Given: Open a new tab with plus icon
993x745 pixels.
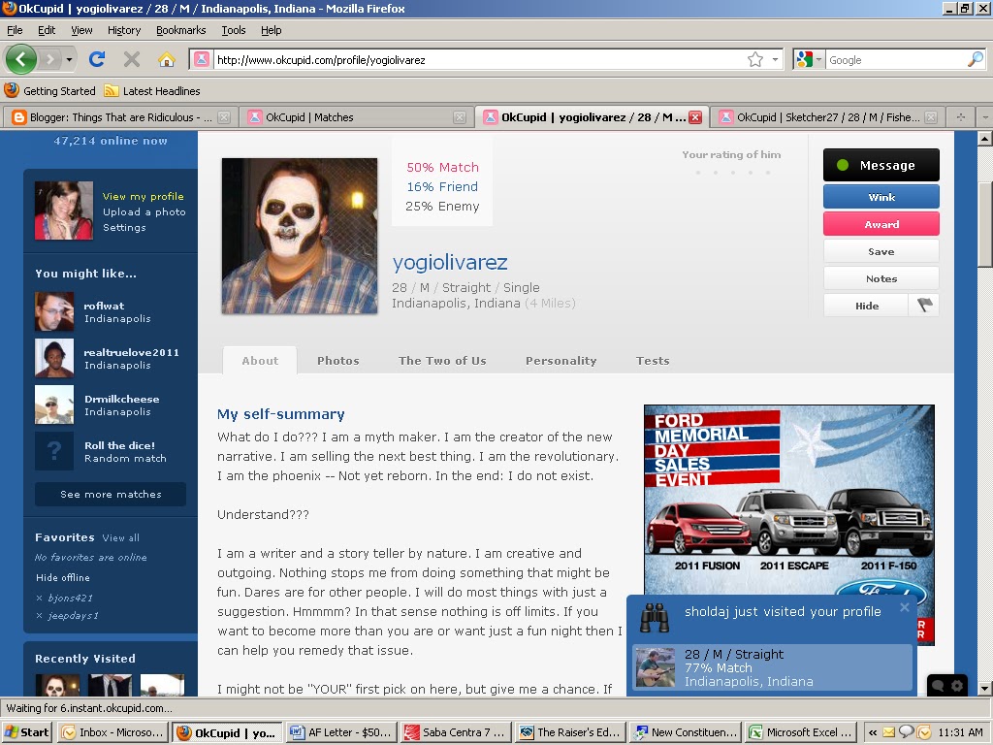Looking at the screenshot, I should click(961, 117).
